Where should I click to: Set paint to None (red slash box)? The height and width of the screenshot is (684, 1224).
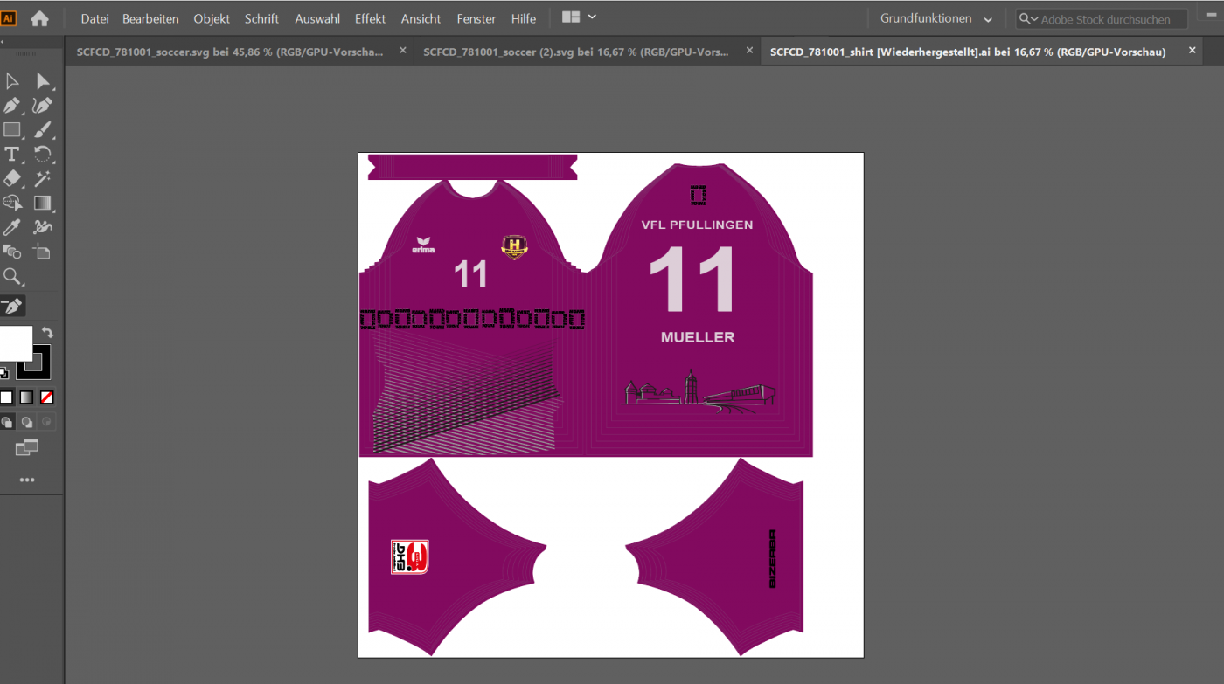[47, 397]
